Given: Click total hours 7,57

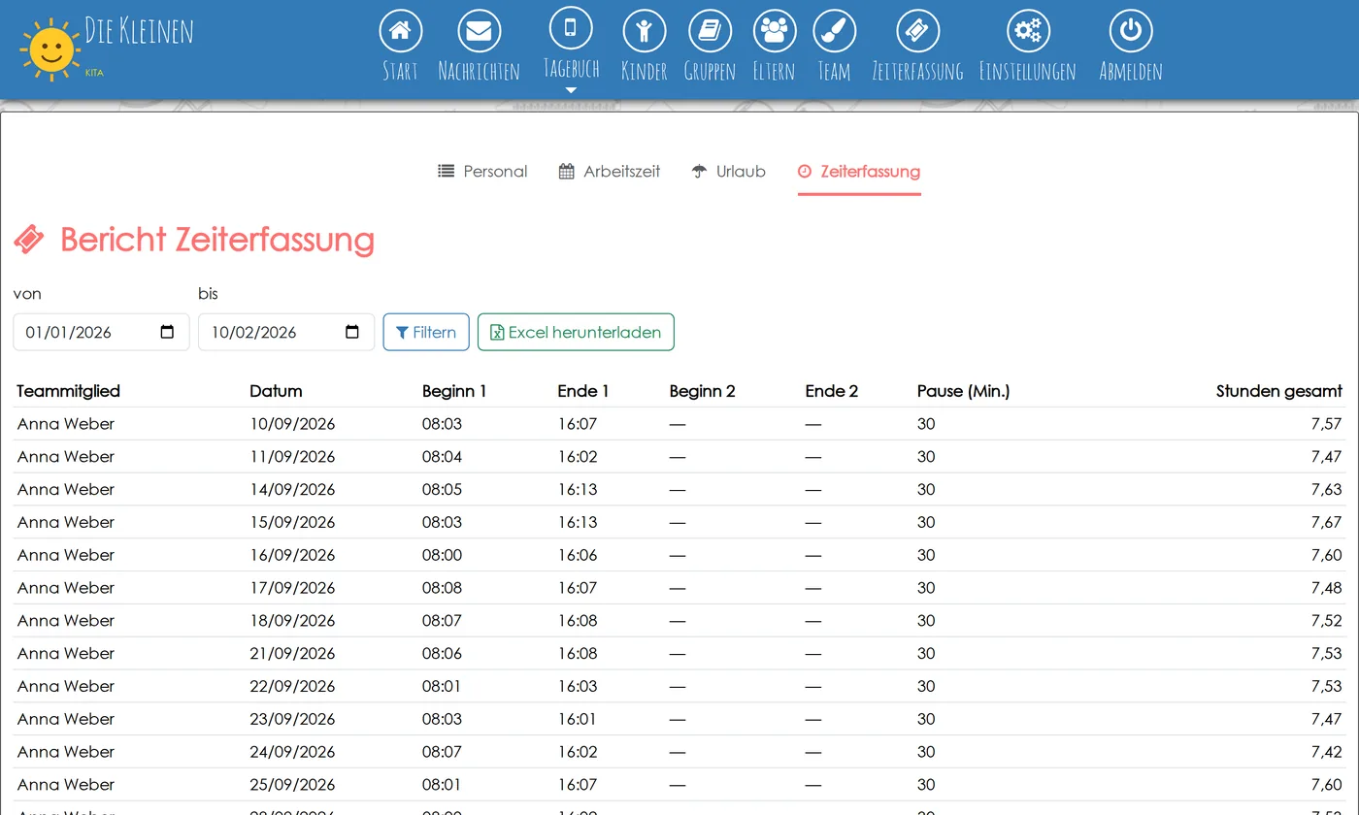Looking at the screenshot, I should [x=1326, y=424].
